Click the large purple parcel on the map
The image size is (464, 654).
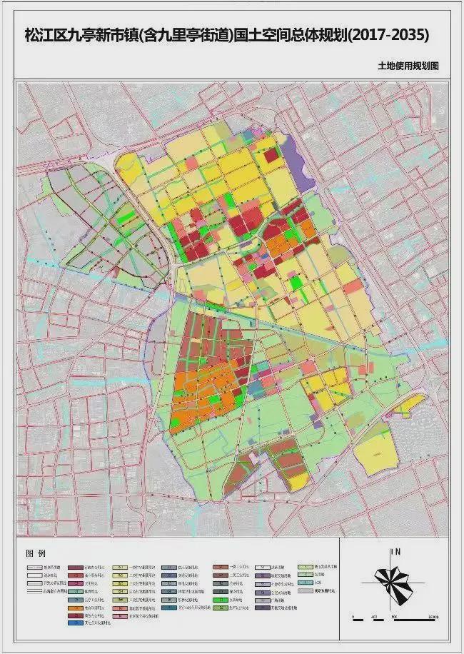click(x=298, y=163)
